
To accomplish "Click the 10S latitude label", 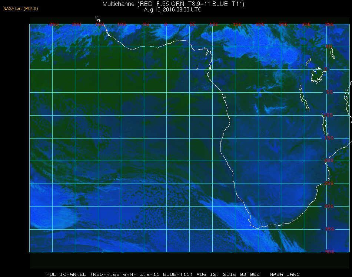I will [328, 115].
